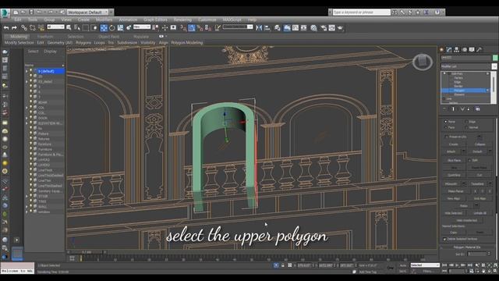The width and height of the screenshot is (499, 281).
Task: Toggle the selection lock icon in status bar
Action: (282, 265)
